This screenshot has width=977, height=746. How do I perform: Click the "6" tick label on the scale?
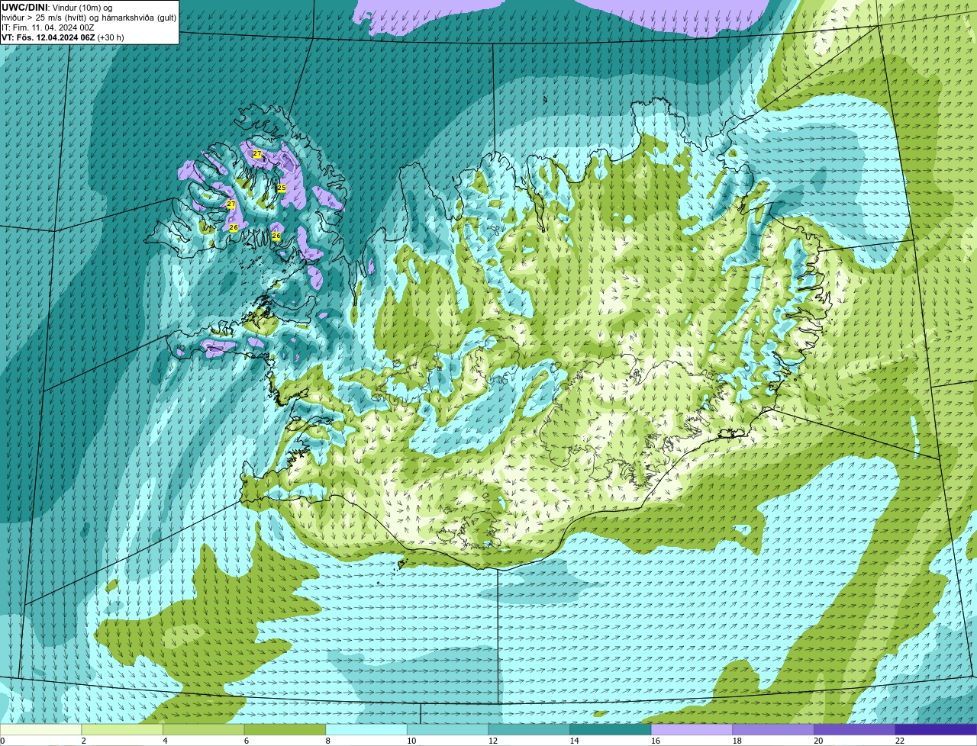(247, 741)
